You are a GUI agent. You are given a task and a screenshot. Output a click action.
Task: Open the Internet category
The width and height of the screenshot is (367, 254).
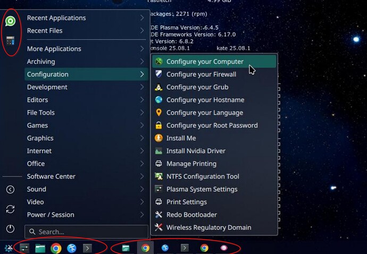point(39,151)
